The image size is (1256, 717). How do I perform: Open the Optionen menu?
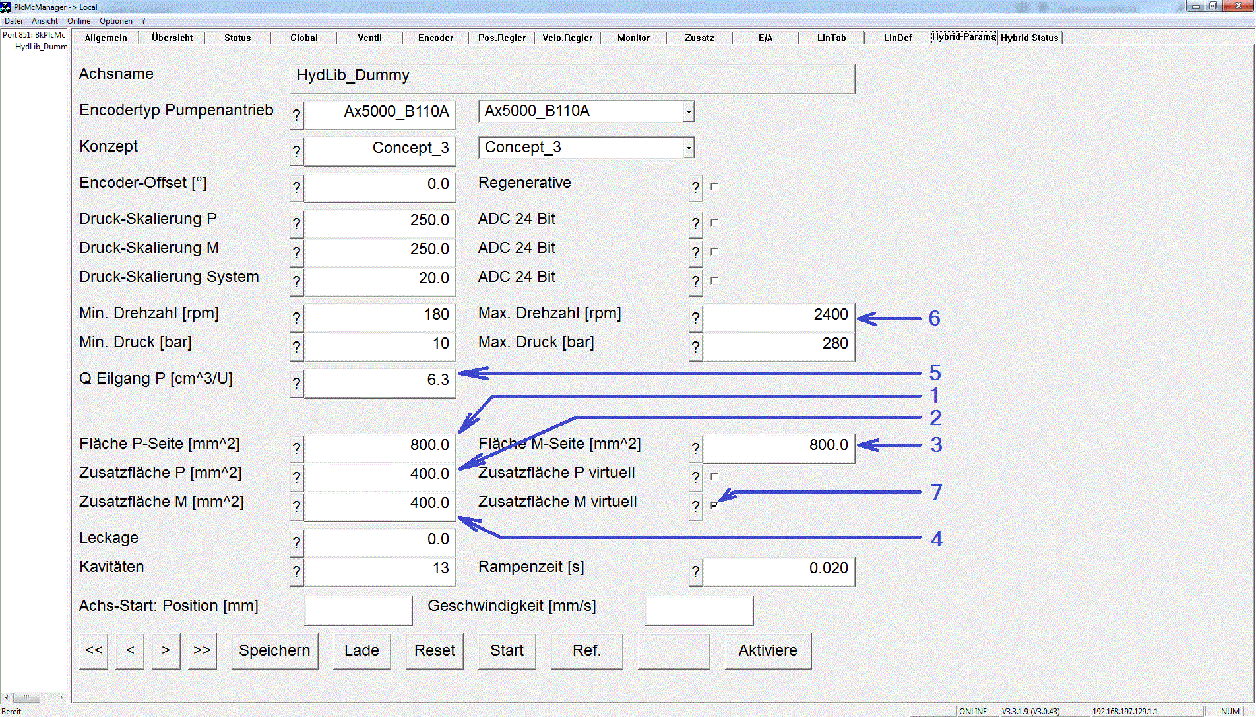tap(116, 21)
